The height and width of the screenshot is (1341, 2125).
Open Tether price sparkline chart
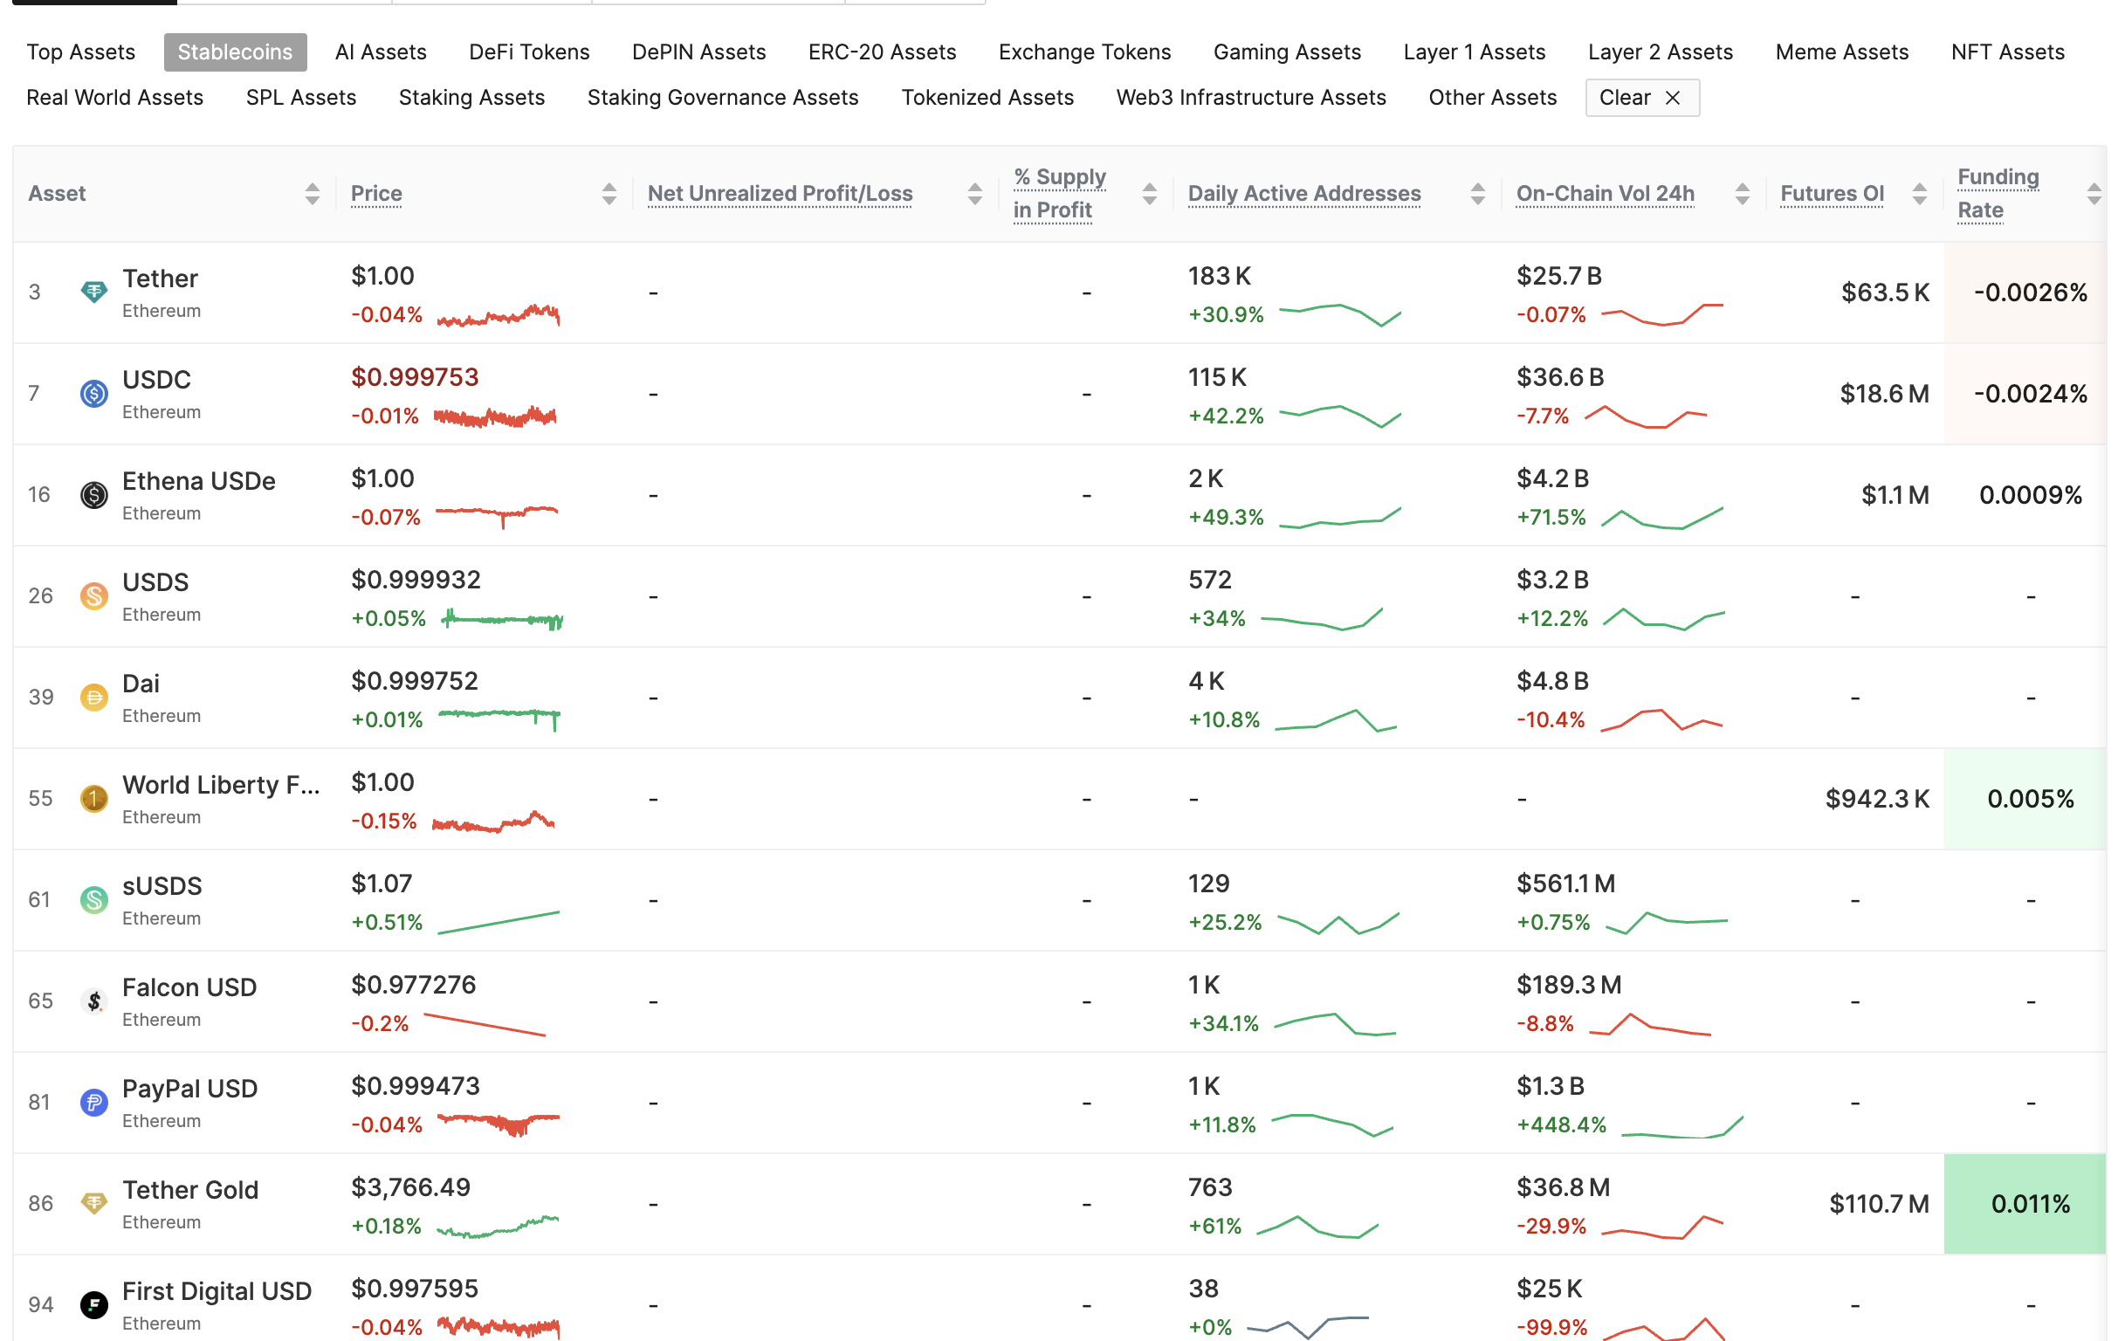click(499, 316)
